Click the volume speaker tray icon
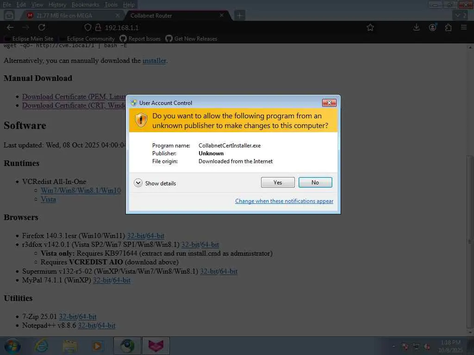474x355 pixels. tap(427, 347)
